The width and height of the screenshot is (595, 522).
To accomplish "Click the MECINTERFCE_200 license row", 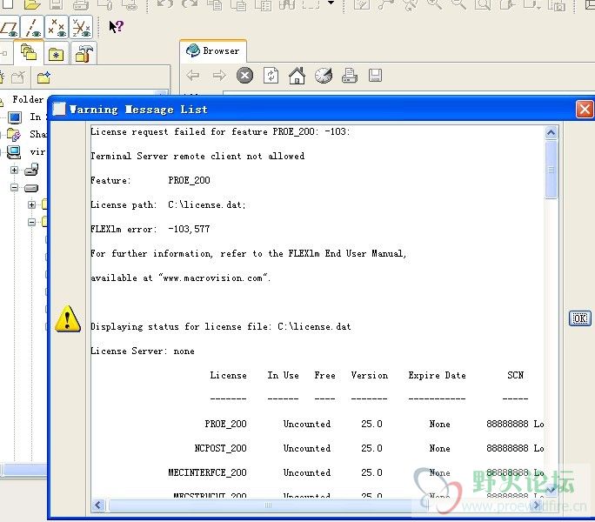I will tap(318, 472).
